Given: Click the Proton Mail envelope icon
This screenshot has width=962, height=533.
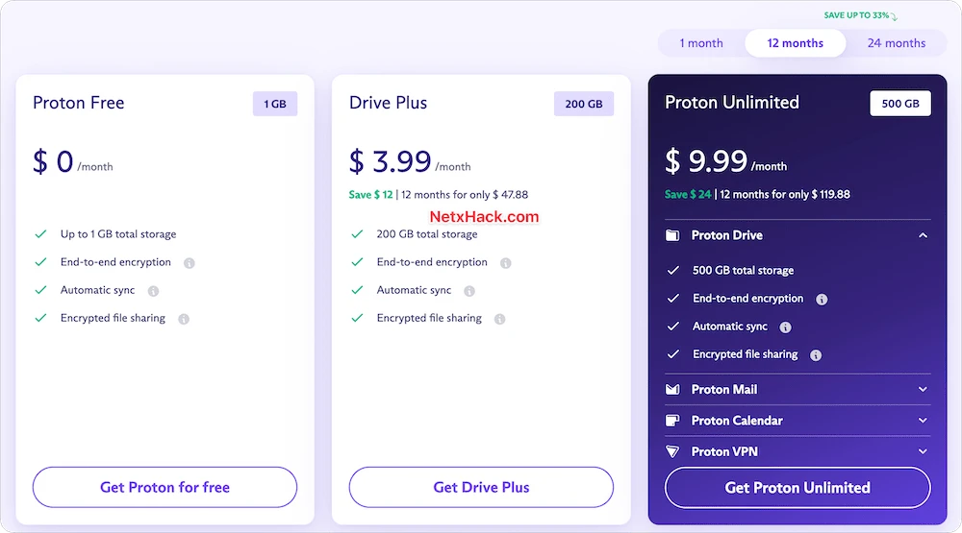Looking at the screenshot, I should point(672,389).
